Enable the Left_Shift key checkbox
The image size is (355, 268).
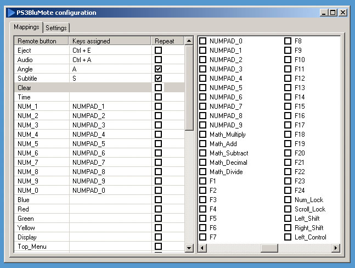click(288, 219)
